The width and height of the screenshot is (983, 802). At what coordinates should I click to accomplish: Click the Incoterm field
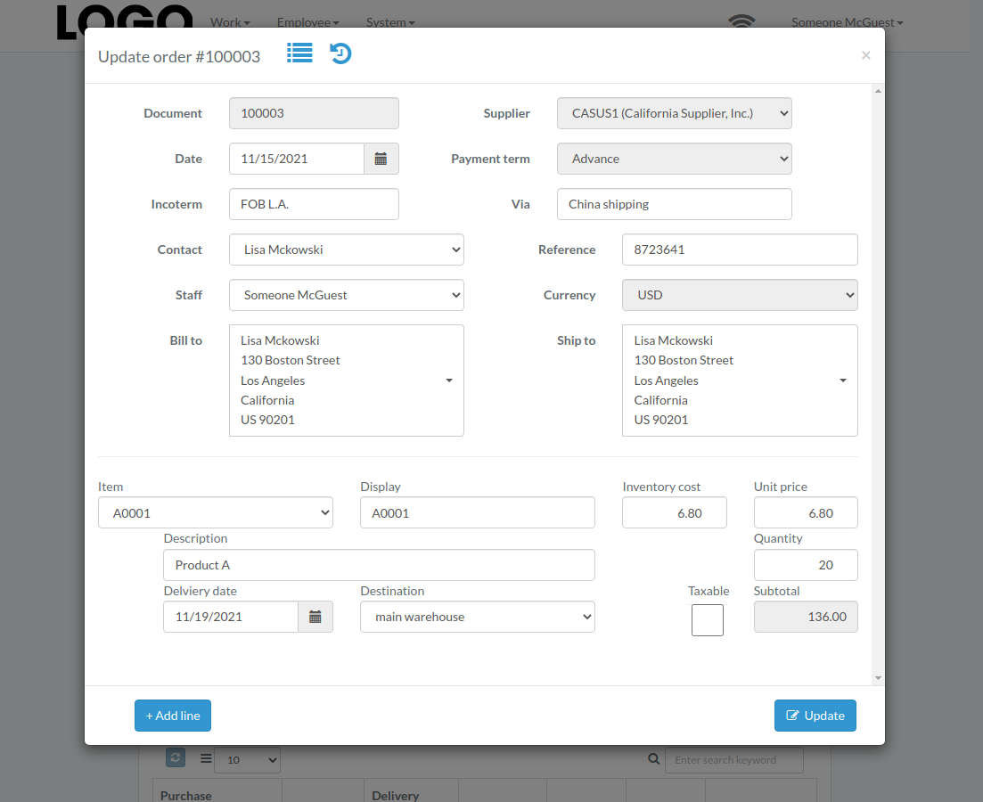(x=314, y=204)
